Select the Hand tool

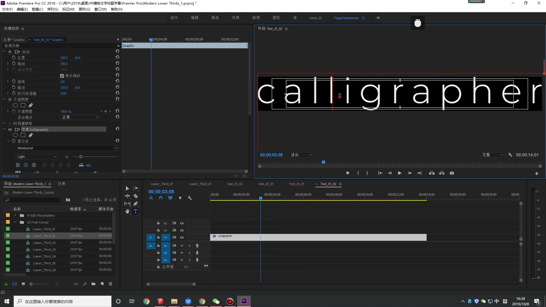click(127, 211)
